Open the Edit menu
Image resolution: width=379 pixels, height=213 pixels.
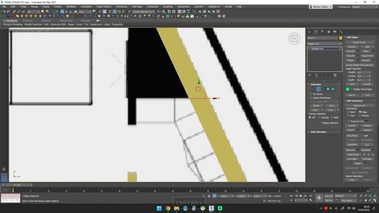[x=13, y=7]
